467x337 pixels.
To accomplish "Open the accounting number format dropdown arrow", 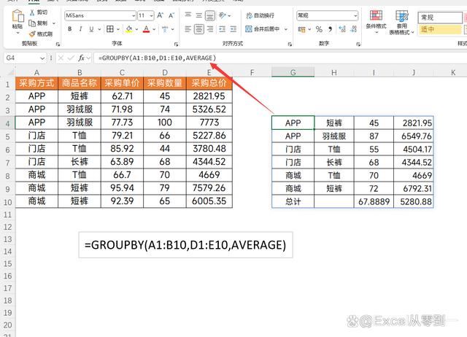I will [309, 29].
